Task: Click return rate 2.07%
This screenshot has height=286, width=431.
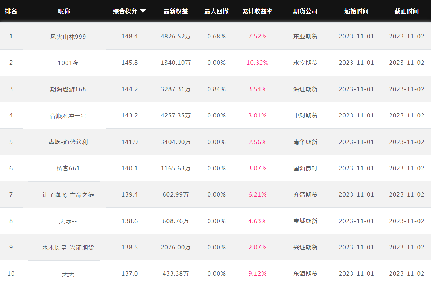Action: pyautogui.click(x=257, y=247)
